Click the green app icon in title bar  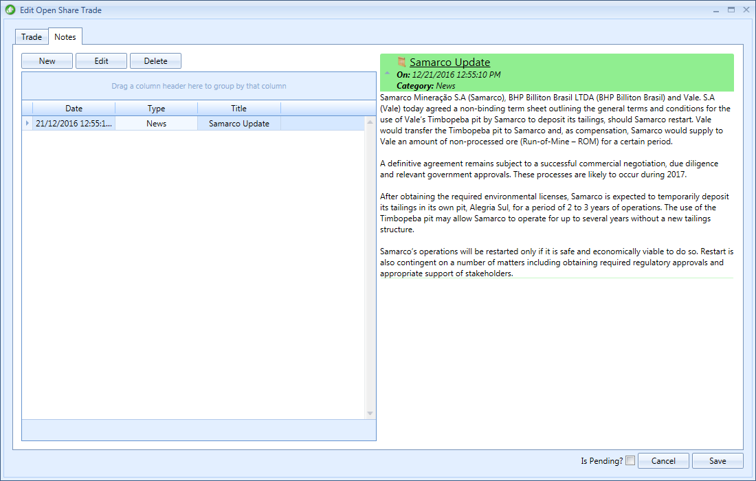pyautogui.click(x=10, y=10)
